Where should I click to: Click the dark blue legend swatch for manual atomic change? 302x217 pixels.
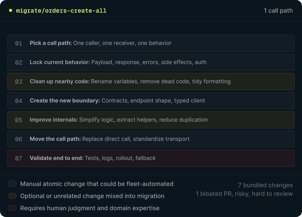[x=13, y=184]
